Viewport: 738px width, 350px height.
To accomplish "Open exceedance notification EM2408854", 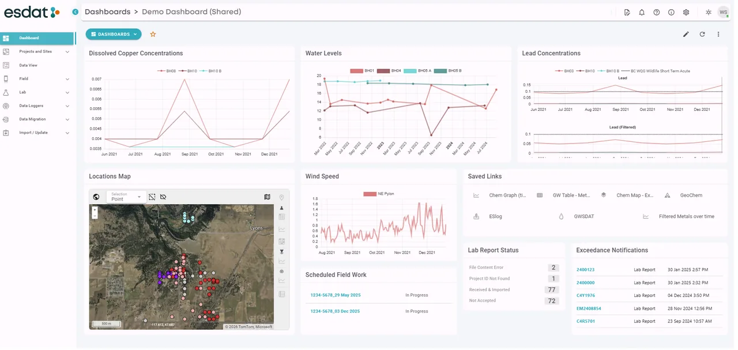I will pyautogui.click(x=589, y=308).
